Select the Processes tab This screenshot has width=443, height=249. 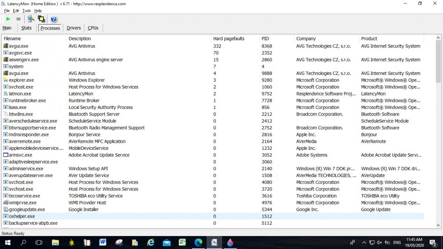(x=50, y=28)
